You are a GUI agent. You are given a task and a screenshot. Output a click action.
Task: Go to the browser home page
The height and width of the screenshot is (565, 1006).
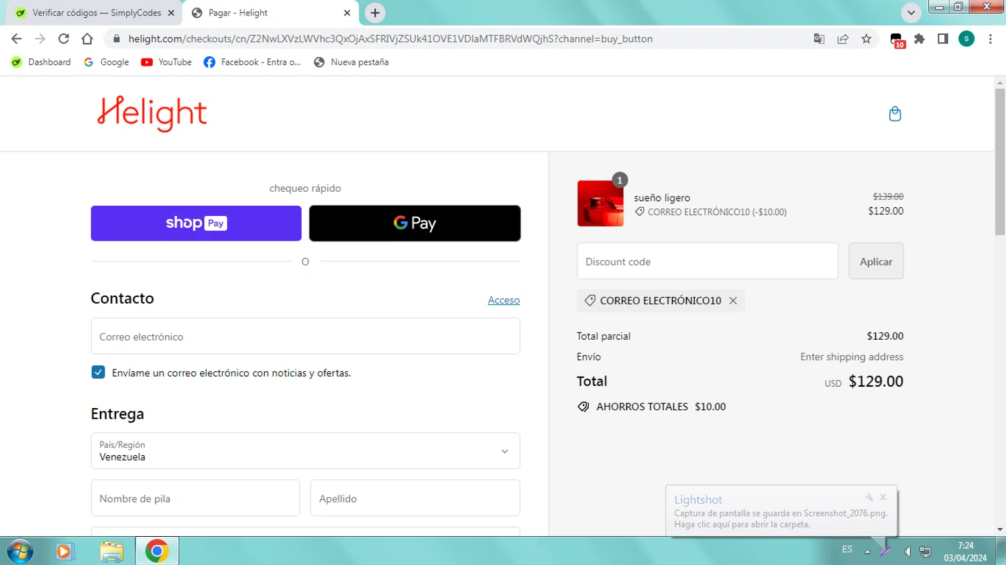tap(87, 39)
